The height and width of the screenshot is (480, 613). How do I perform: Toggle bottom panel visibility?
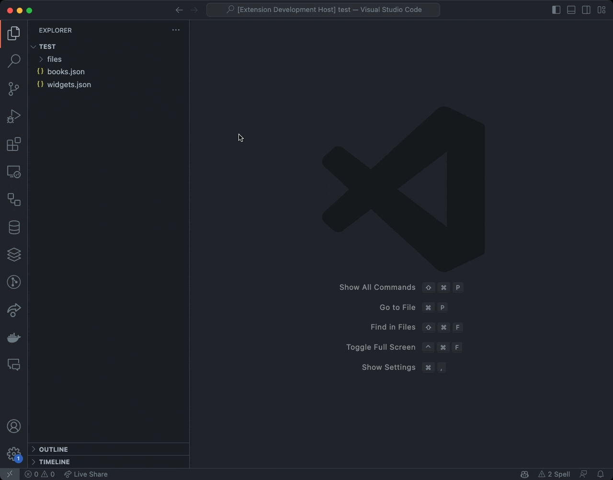tap(571, 10)
